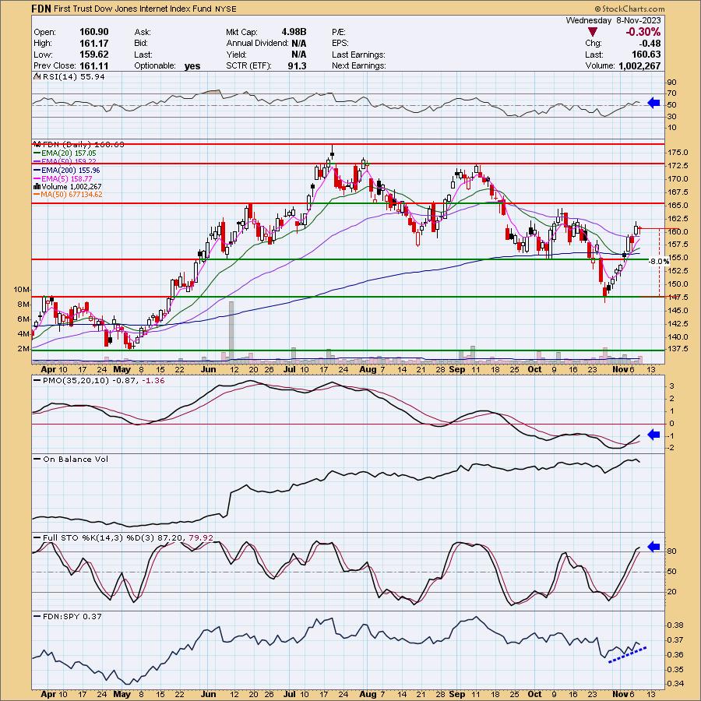
Task: Click the -8.0% stop annotation label
Action: pos(658,261)
